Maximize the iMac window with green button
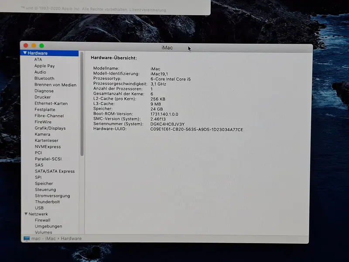The image size is (349, 262). [41, 46]
